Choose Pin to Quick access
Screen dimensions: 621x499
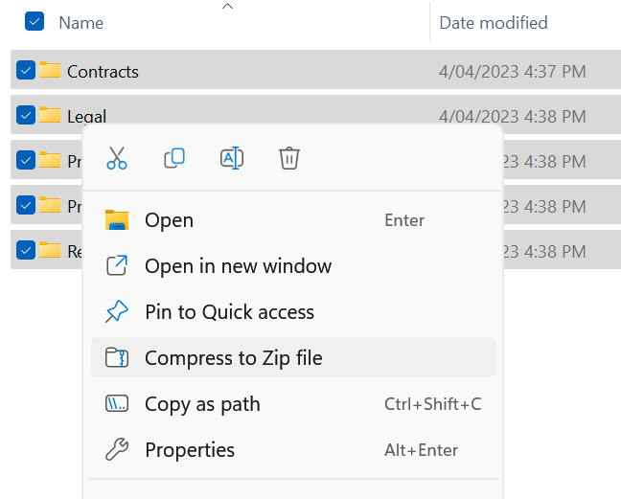tap(293, 312)
